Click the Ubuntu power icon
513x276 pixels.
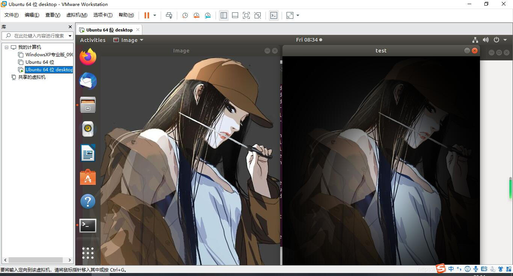click(496, 40)
